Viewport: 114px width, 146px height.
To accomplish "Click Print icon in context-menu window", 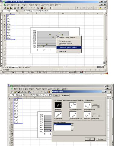I will tap(15, 8).
